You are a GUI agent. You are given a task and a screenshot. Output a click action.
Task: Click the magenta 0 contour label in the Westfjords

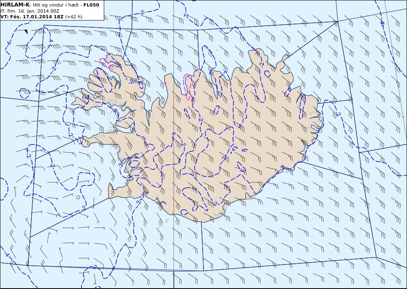coord(111,68)
